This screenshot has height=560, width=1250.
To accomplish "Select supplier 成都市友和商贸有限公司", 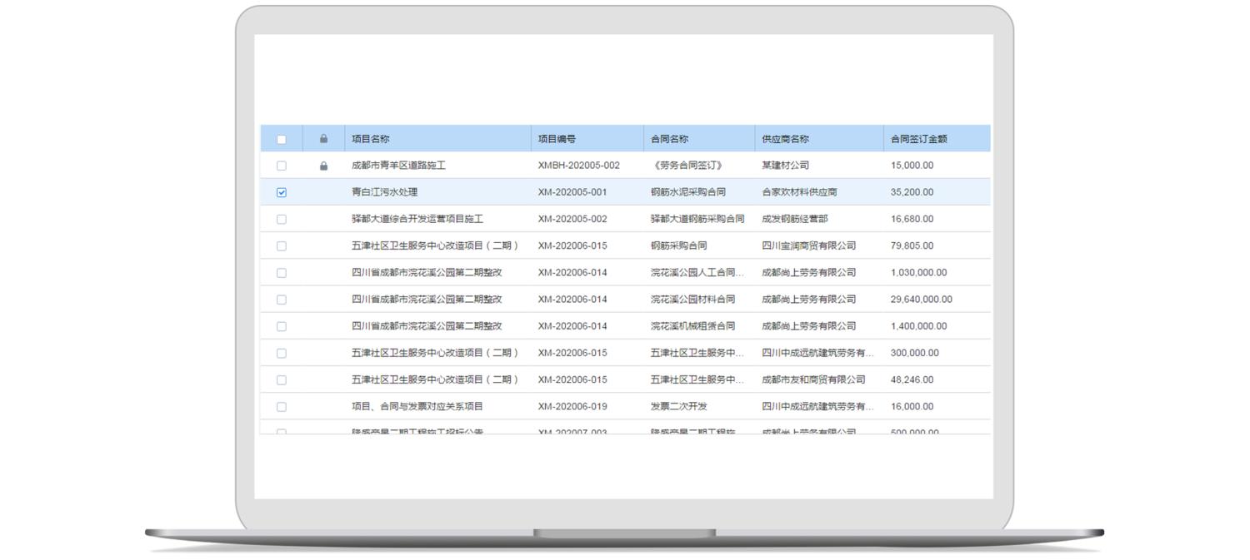I will point(813,379).
